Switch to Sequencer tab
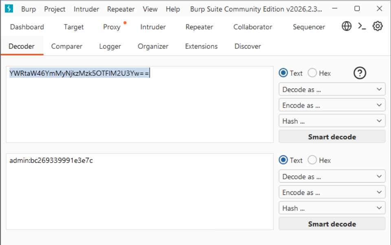This screenshot has height=245, width=391. (x=309, y=27)
